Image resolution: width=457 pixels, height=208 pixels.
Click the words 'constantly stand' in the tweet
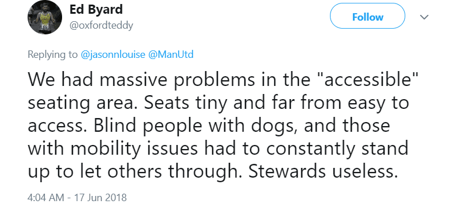click(337, 149)
